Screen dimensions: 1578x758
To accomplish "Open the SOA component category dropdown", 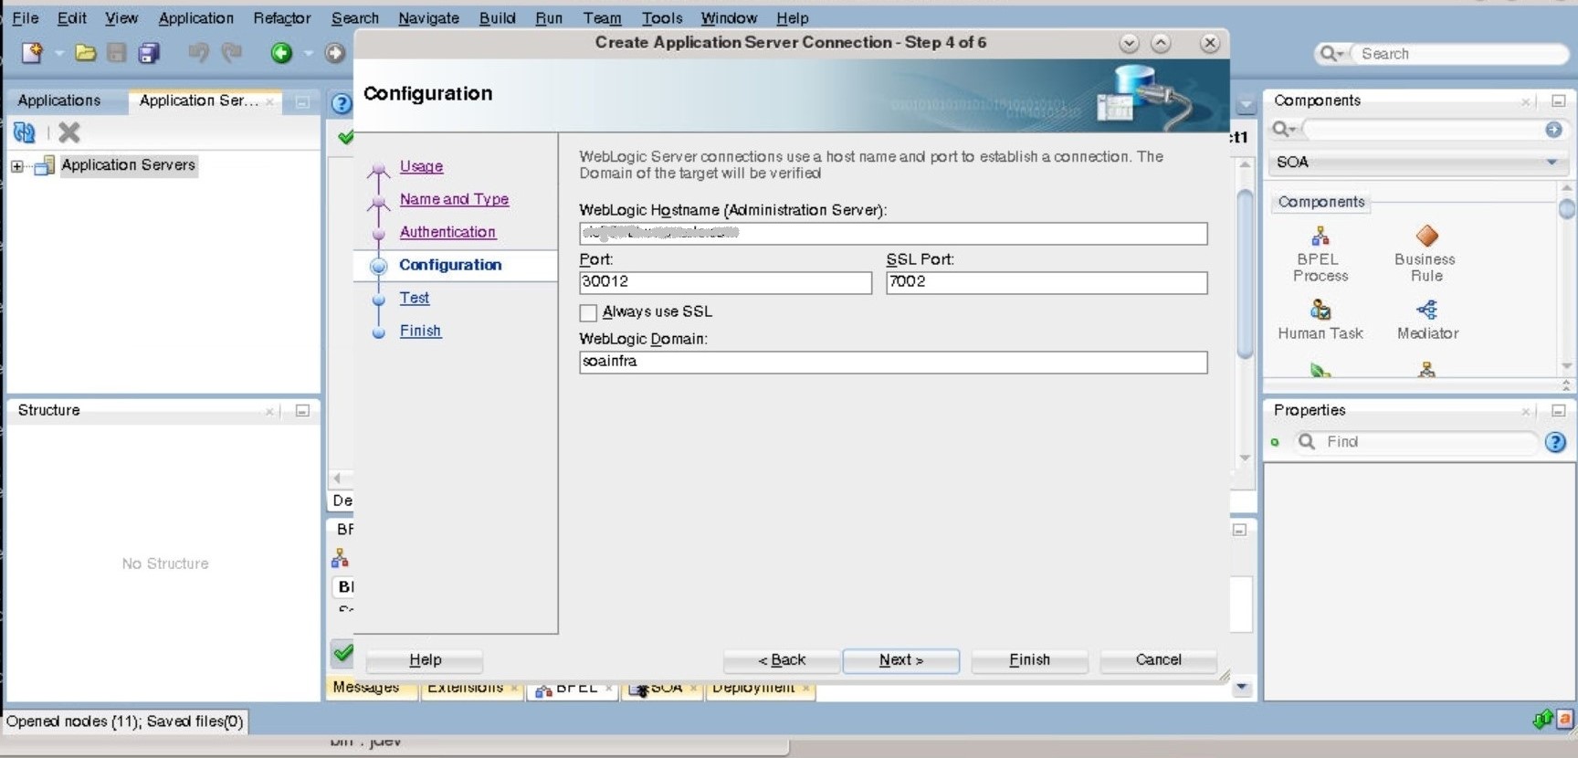I will 1552,163.
